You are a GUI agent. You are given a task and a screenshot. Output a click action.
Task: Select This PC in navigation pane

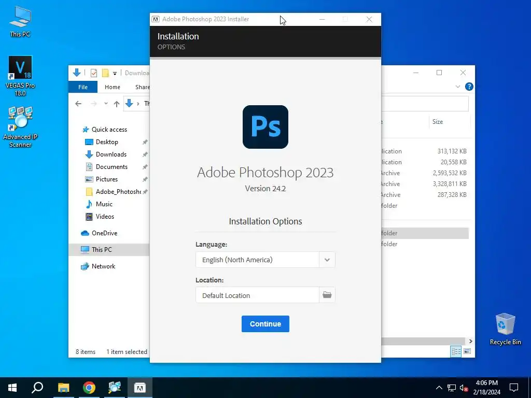(109, 249)
